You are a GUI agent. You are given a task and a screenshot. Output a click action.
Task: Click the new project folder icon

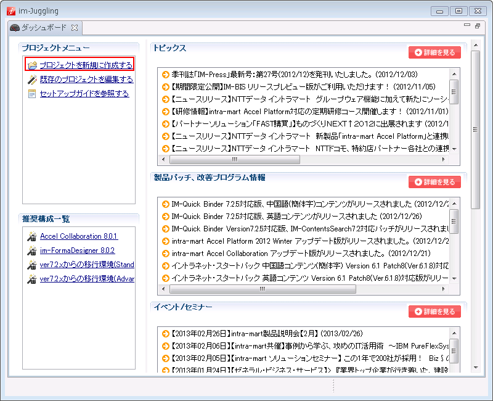[x=32, y=65]
